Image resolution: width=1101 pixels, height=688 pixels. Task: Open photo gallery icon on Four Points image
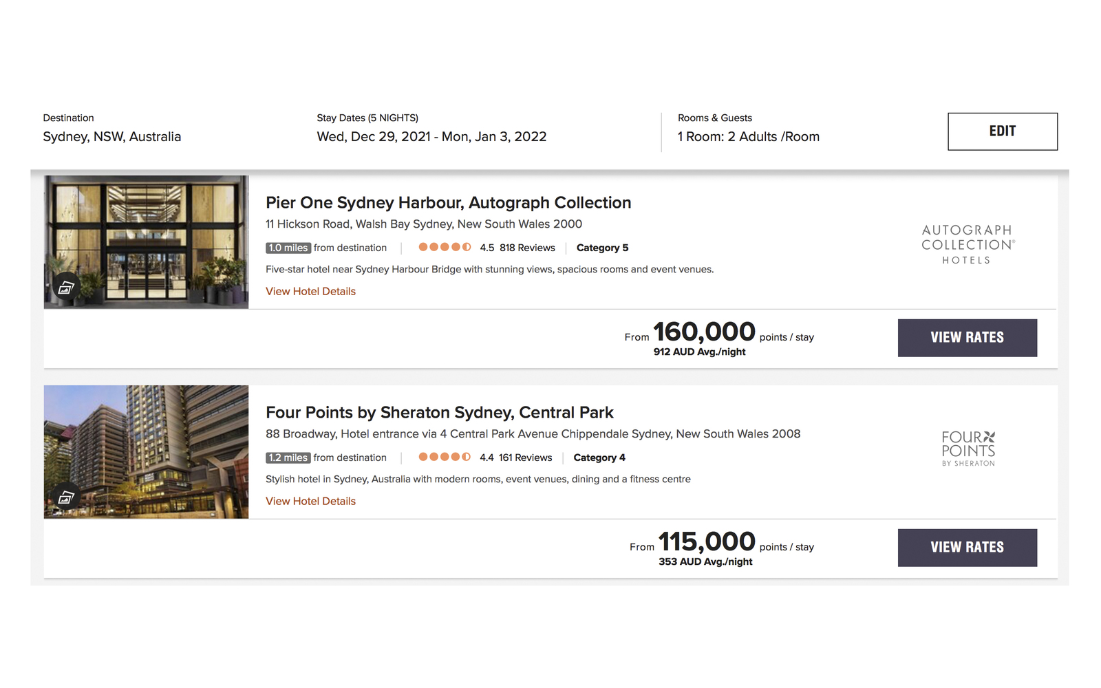[66, 497]
